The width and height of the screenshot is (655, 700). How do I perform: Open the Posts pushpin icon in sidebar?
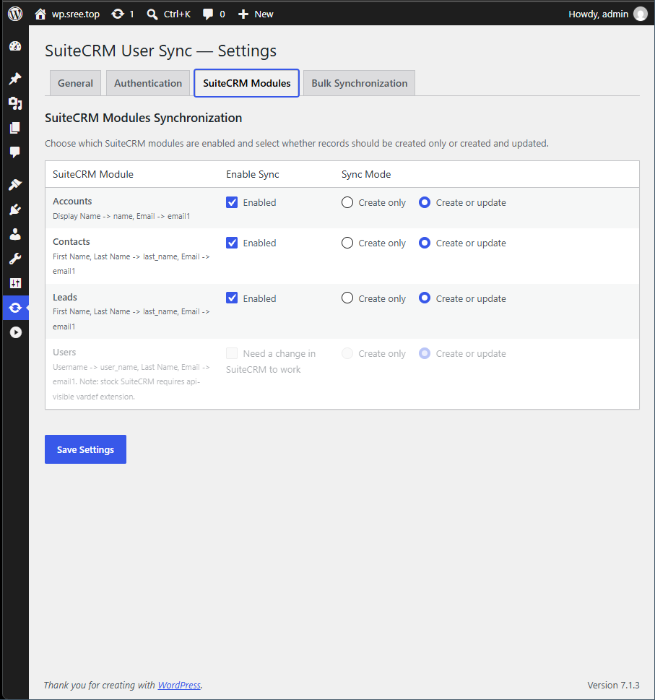pos(15,79)
